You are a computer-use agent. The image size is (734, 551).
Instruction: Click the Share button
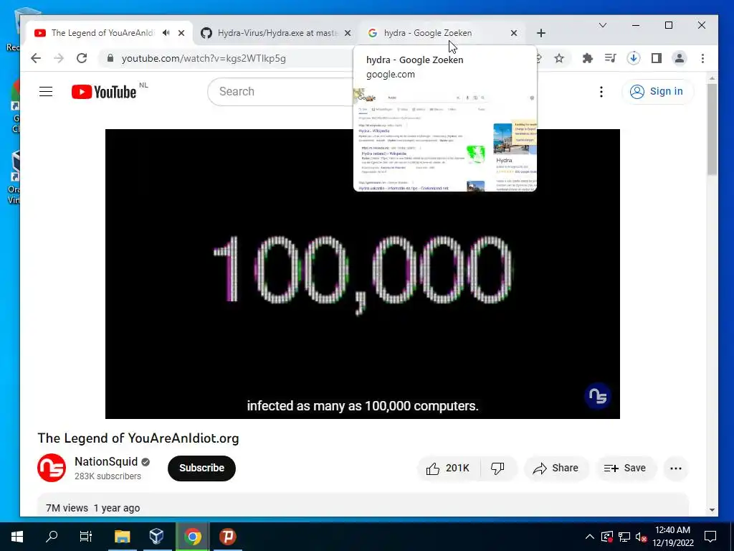coord(556,468)
